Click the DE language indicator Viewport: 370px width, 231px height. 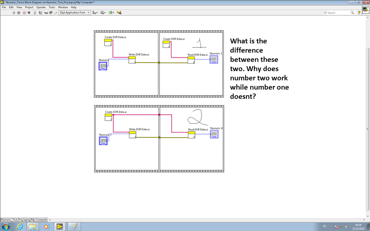click(x=324, y=226)
